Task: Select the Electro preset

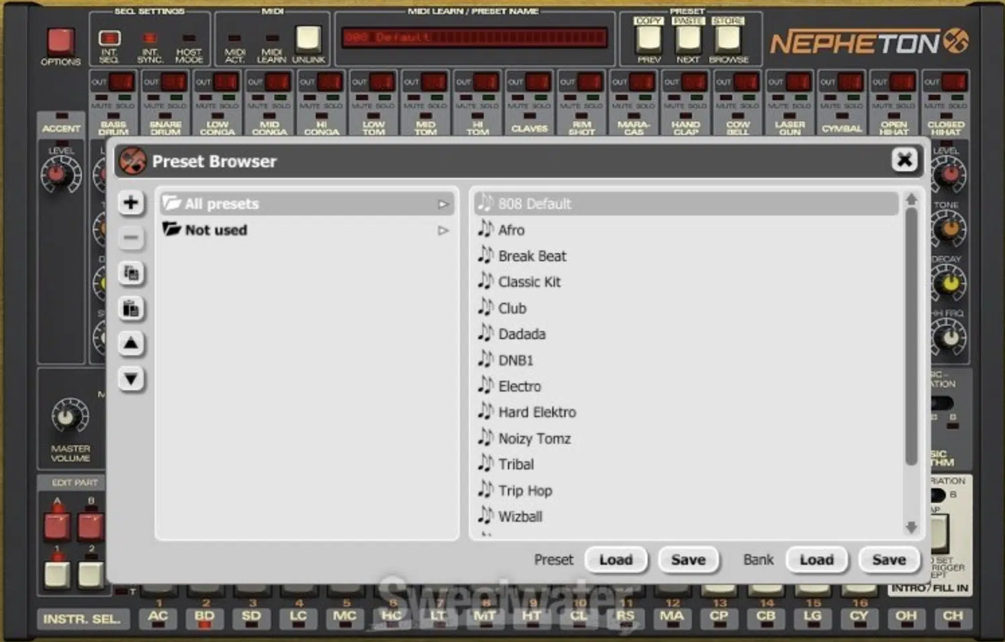Action: [x=687, y=386]
